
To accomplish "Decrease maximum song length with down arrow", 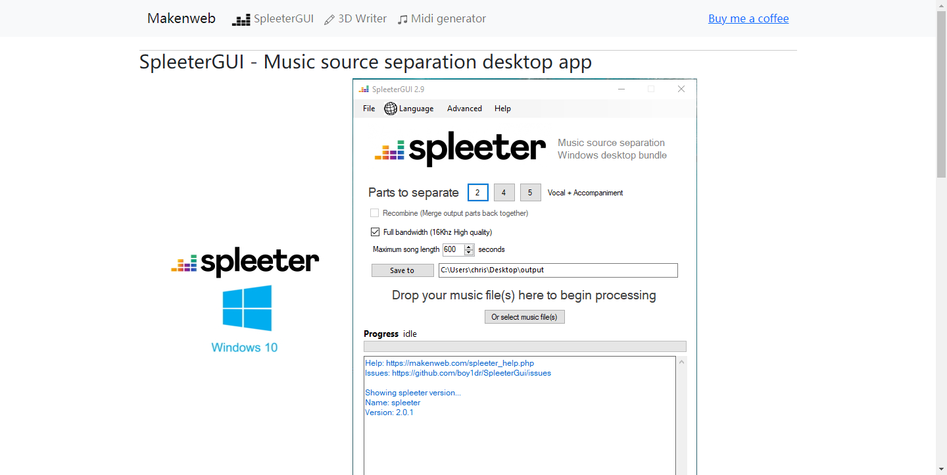I will tap(469, 253).
